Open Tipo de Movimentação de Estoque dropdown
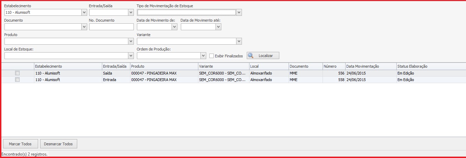 (x=239, y=12)
